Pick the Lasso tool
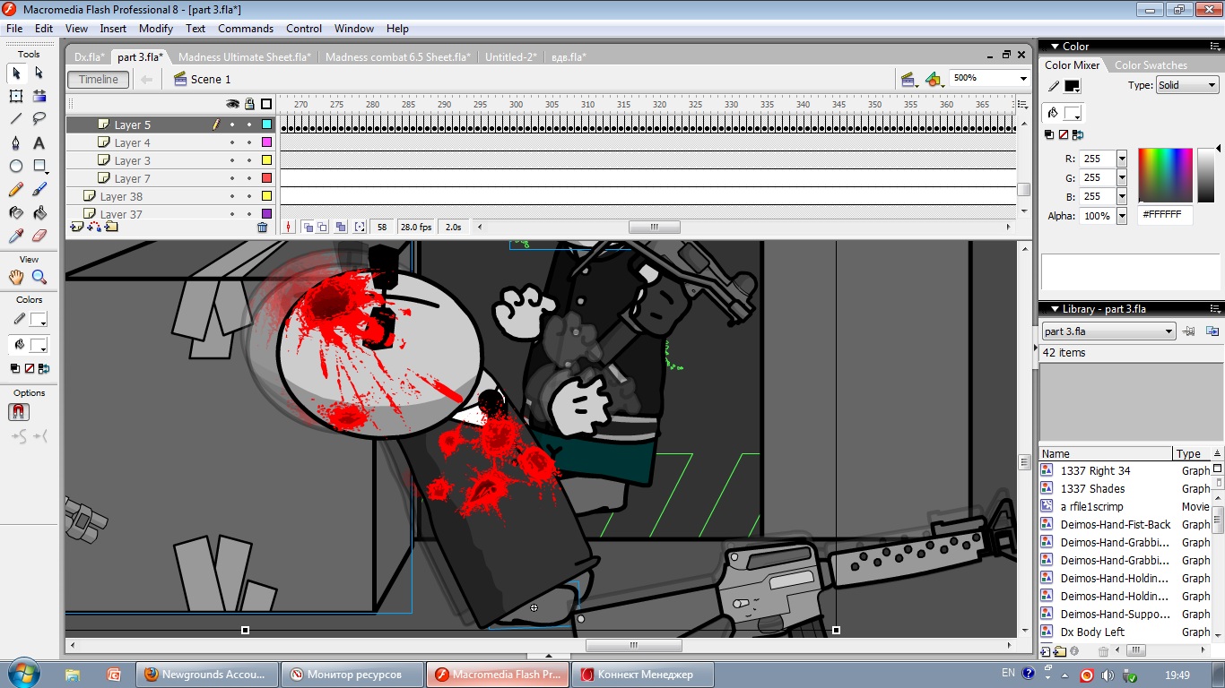Viewport: 1225px width, 688px height. [39, 118]
